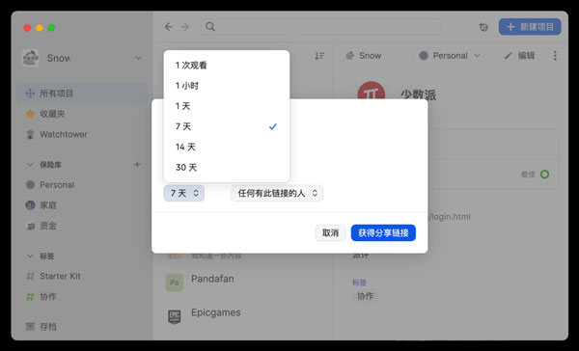
Task: Choose 14 天 link expiration
Action: coord(227,147)
